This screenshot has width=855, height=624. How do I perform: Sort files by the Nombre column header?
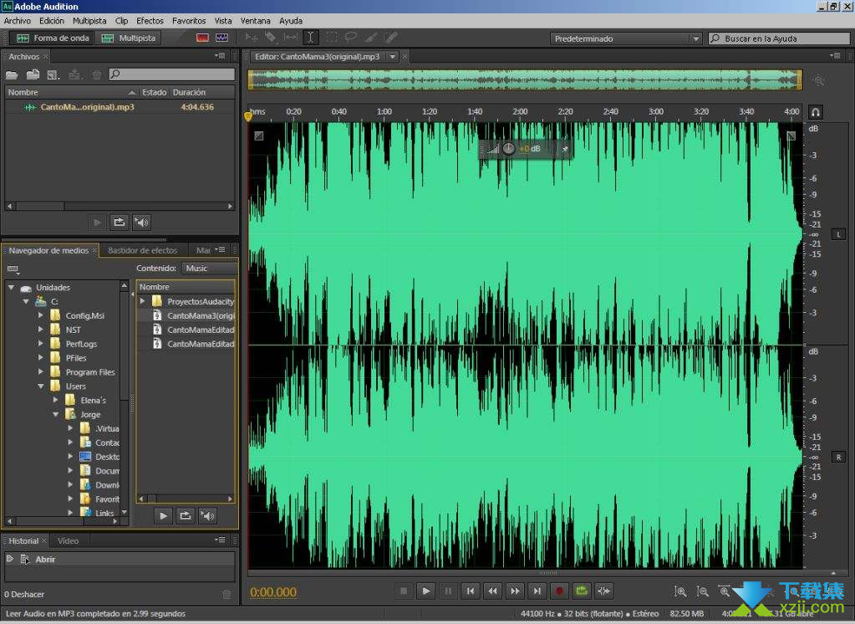(x=71, y=92)
